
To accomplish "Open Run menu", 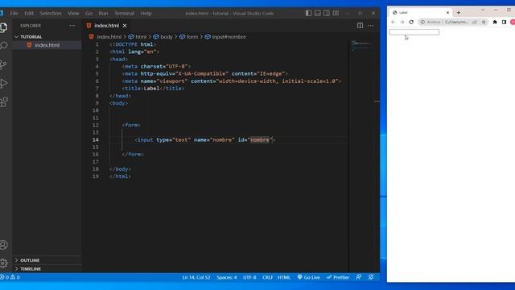I will pos(103,14).
